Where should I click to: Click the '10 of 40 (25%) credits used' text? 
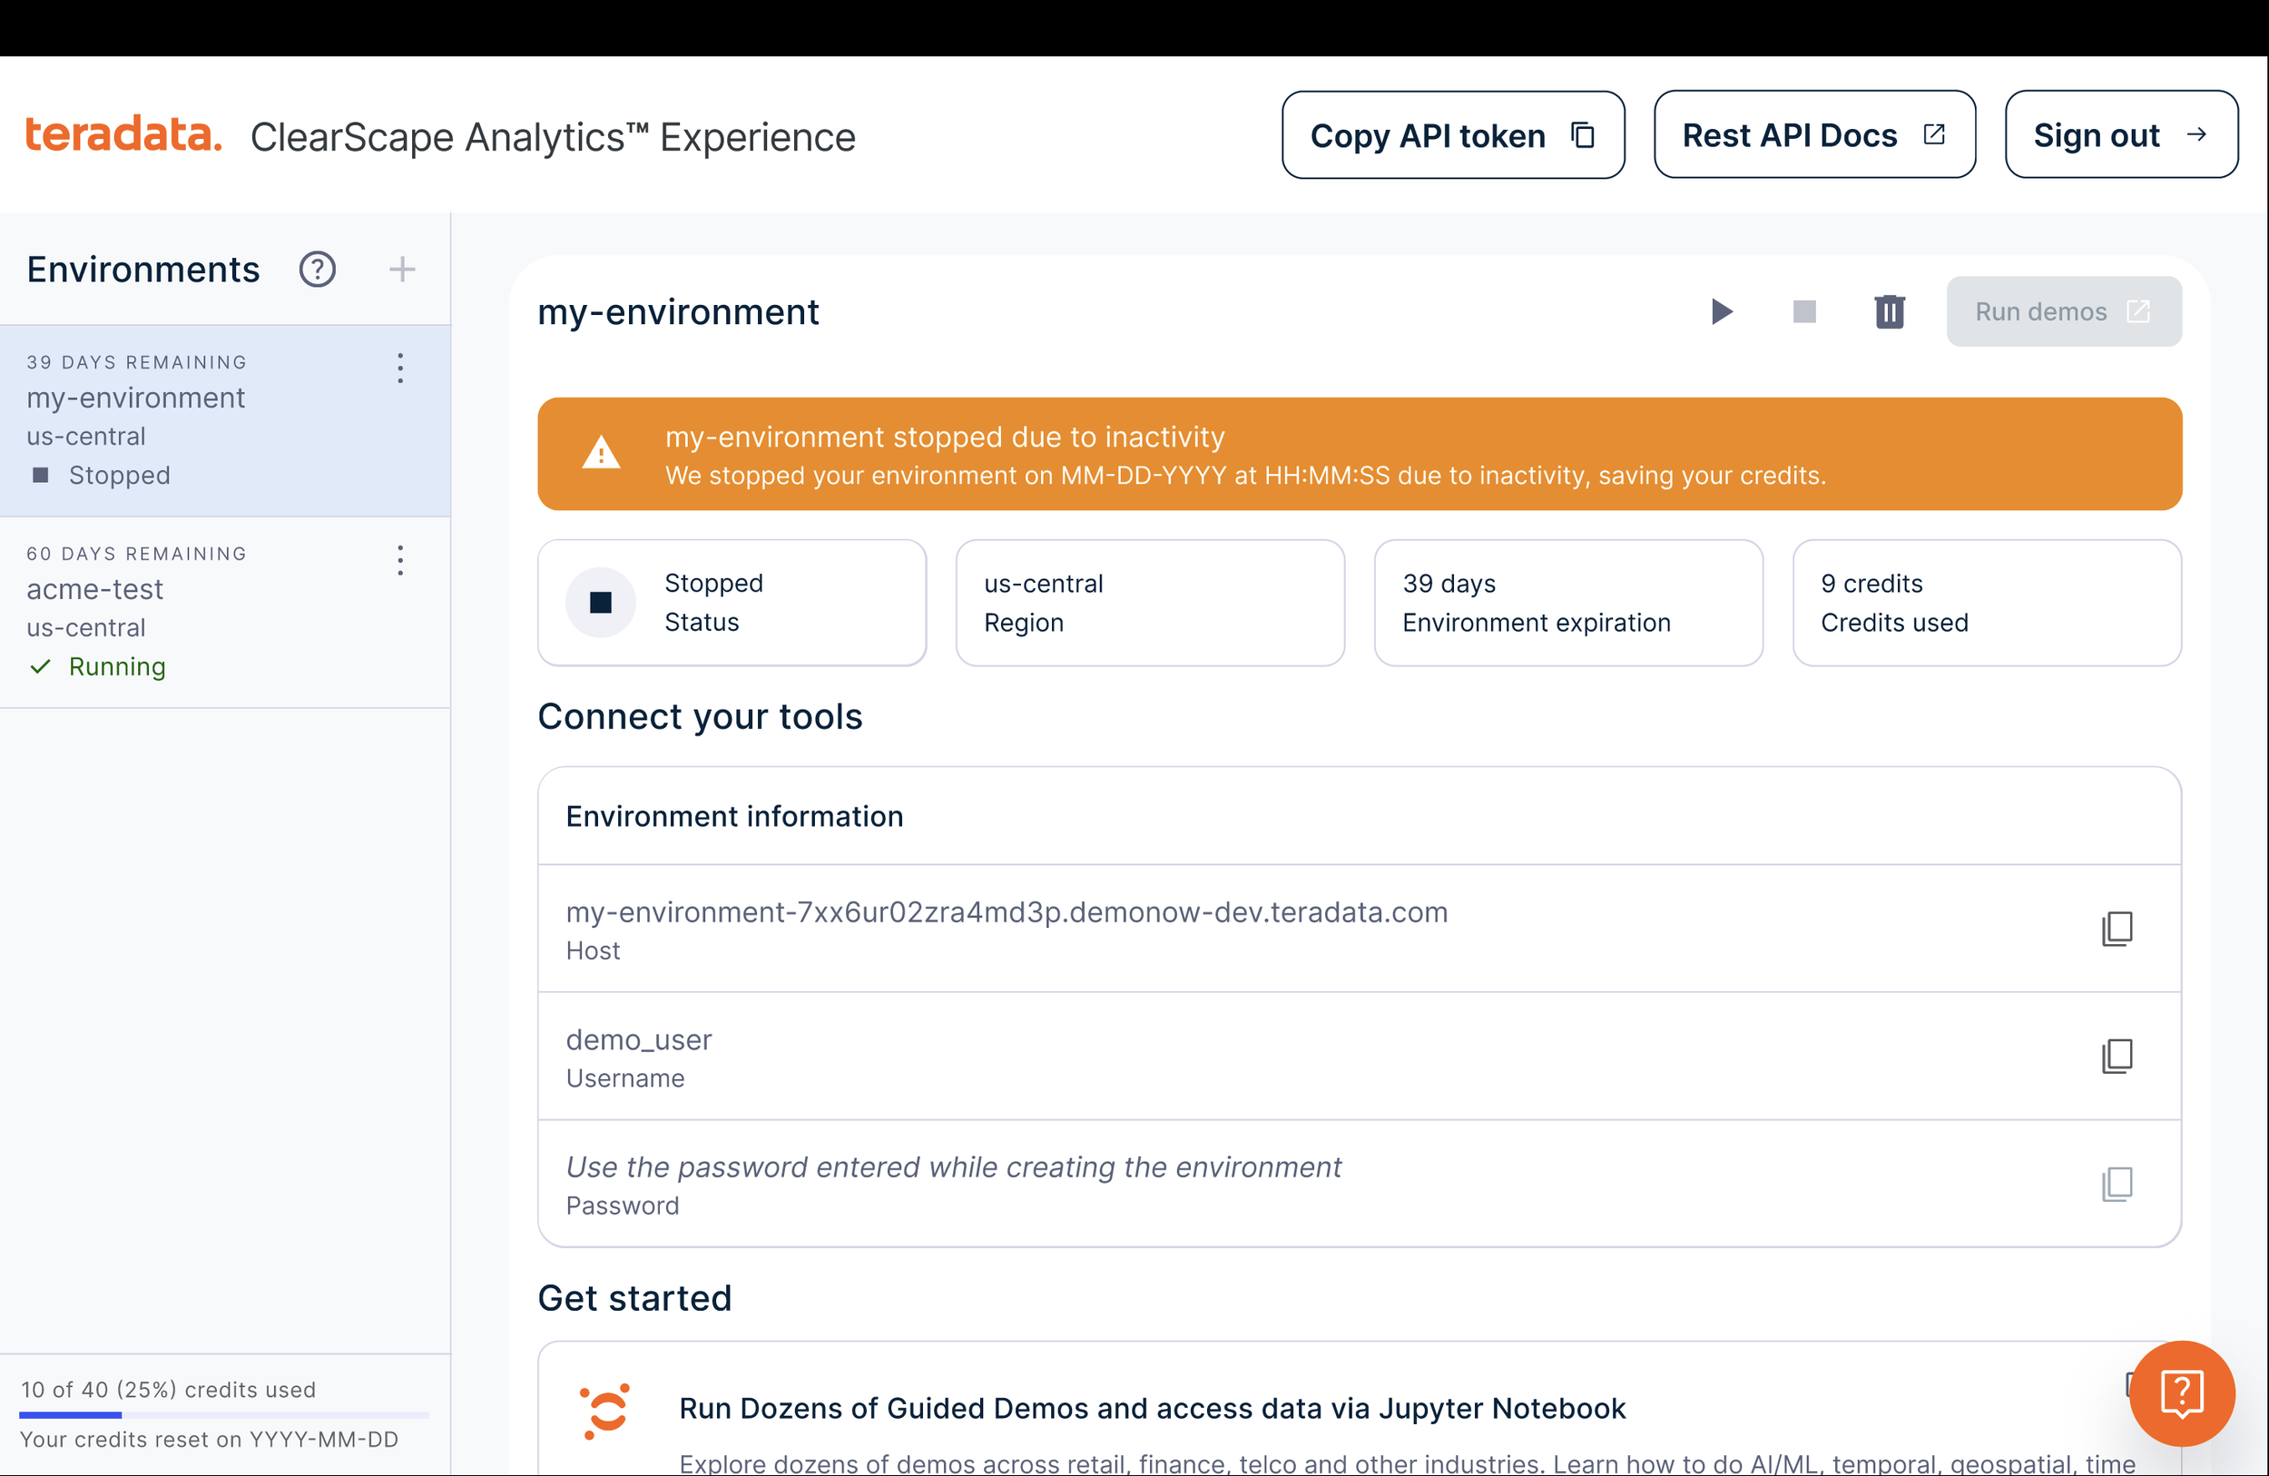pyautogui.click(x=168, y=1389)
